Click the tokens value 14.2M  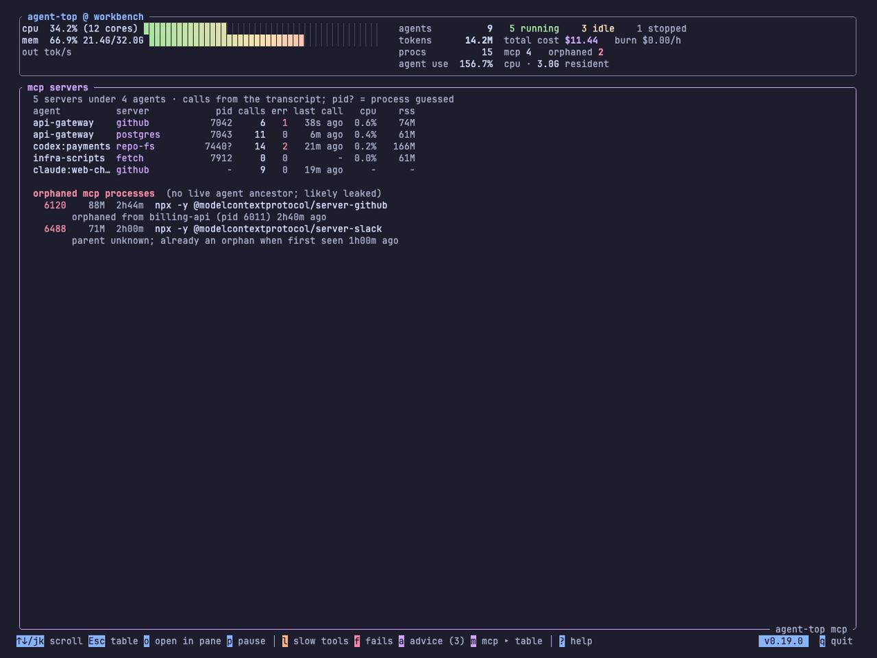coord(479,40)
